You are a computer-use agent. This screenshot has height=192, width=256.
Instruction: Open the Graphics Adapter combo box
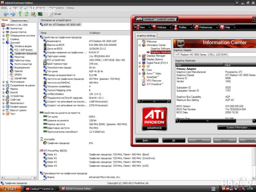point(214,55)
